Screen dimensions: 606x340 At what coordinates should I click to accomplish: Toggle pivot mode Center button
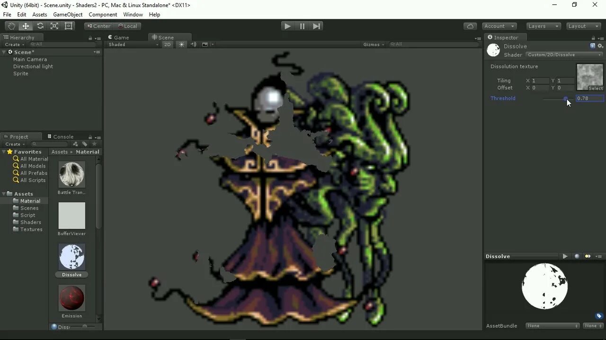98,26
